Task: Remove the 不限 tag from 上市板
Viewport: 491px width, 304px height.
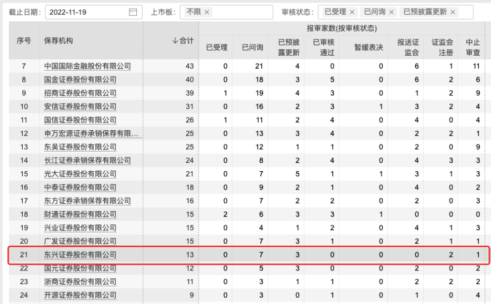Action: tap(206, 12)
